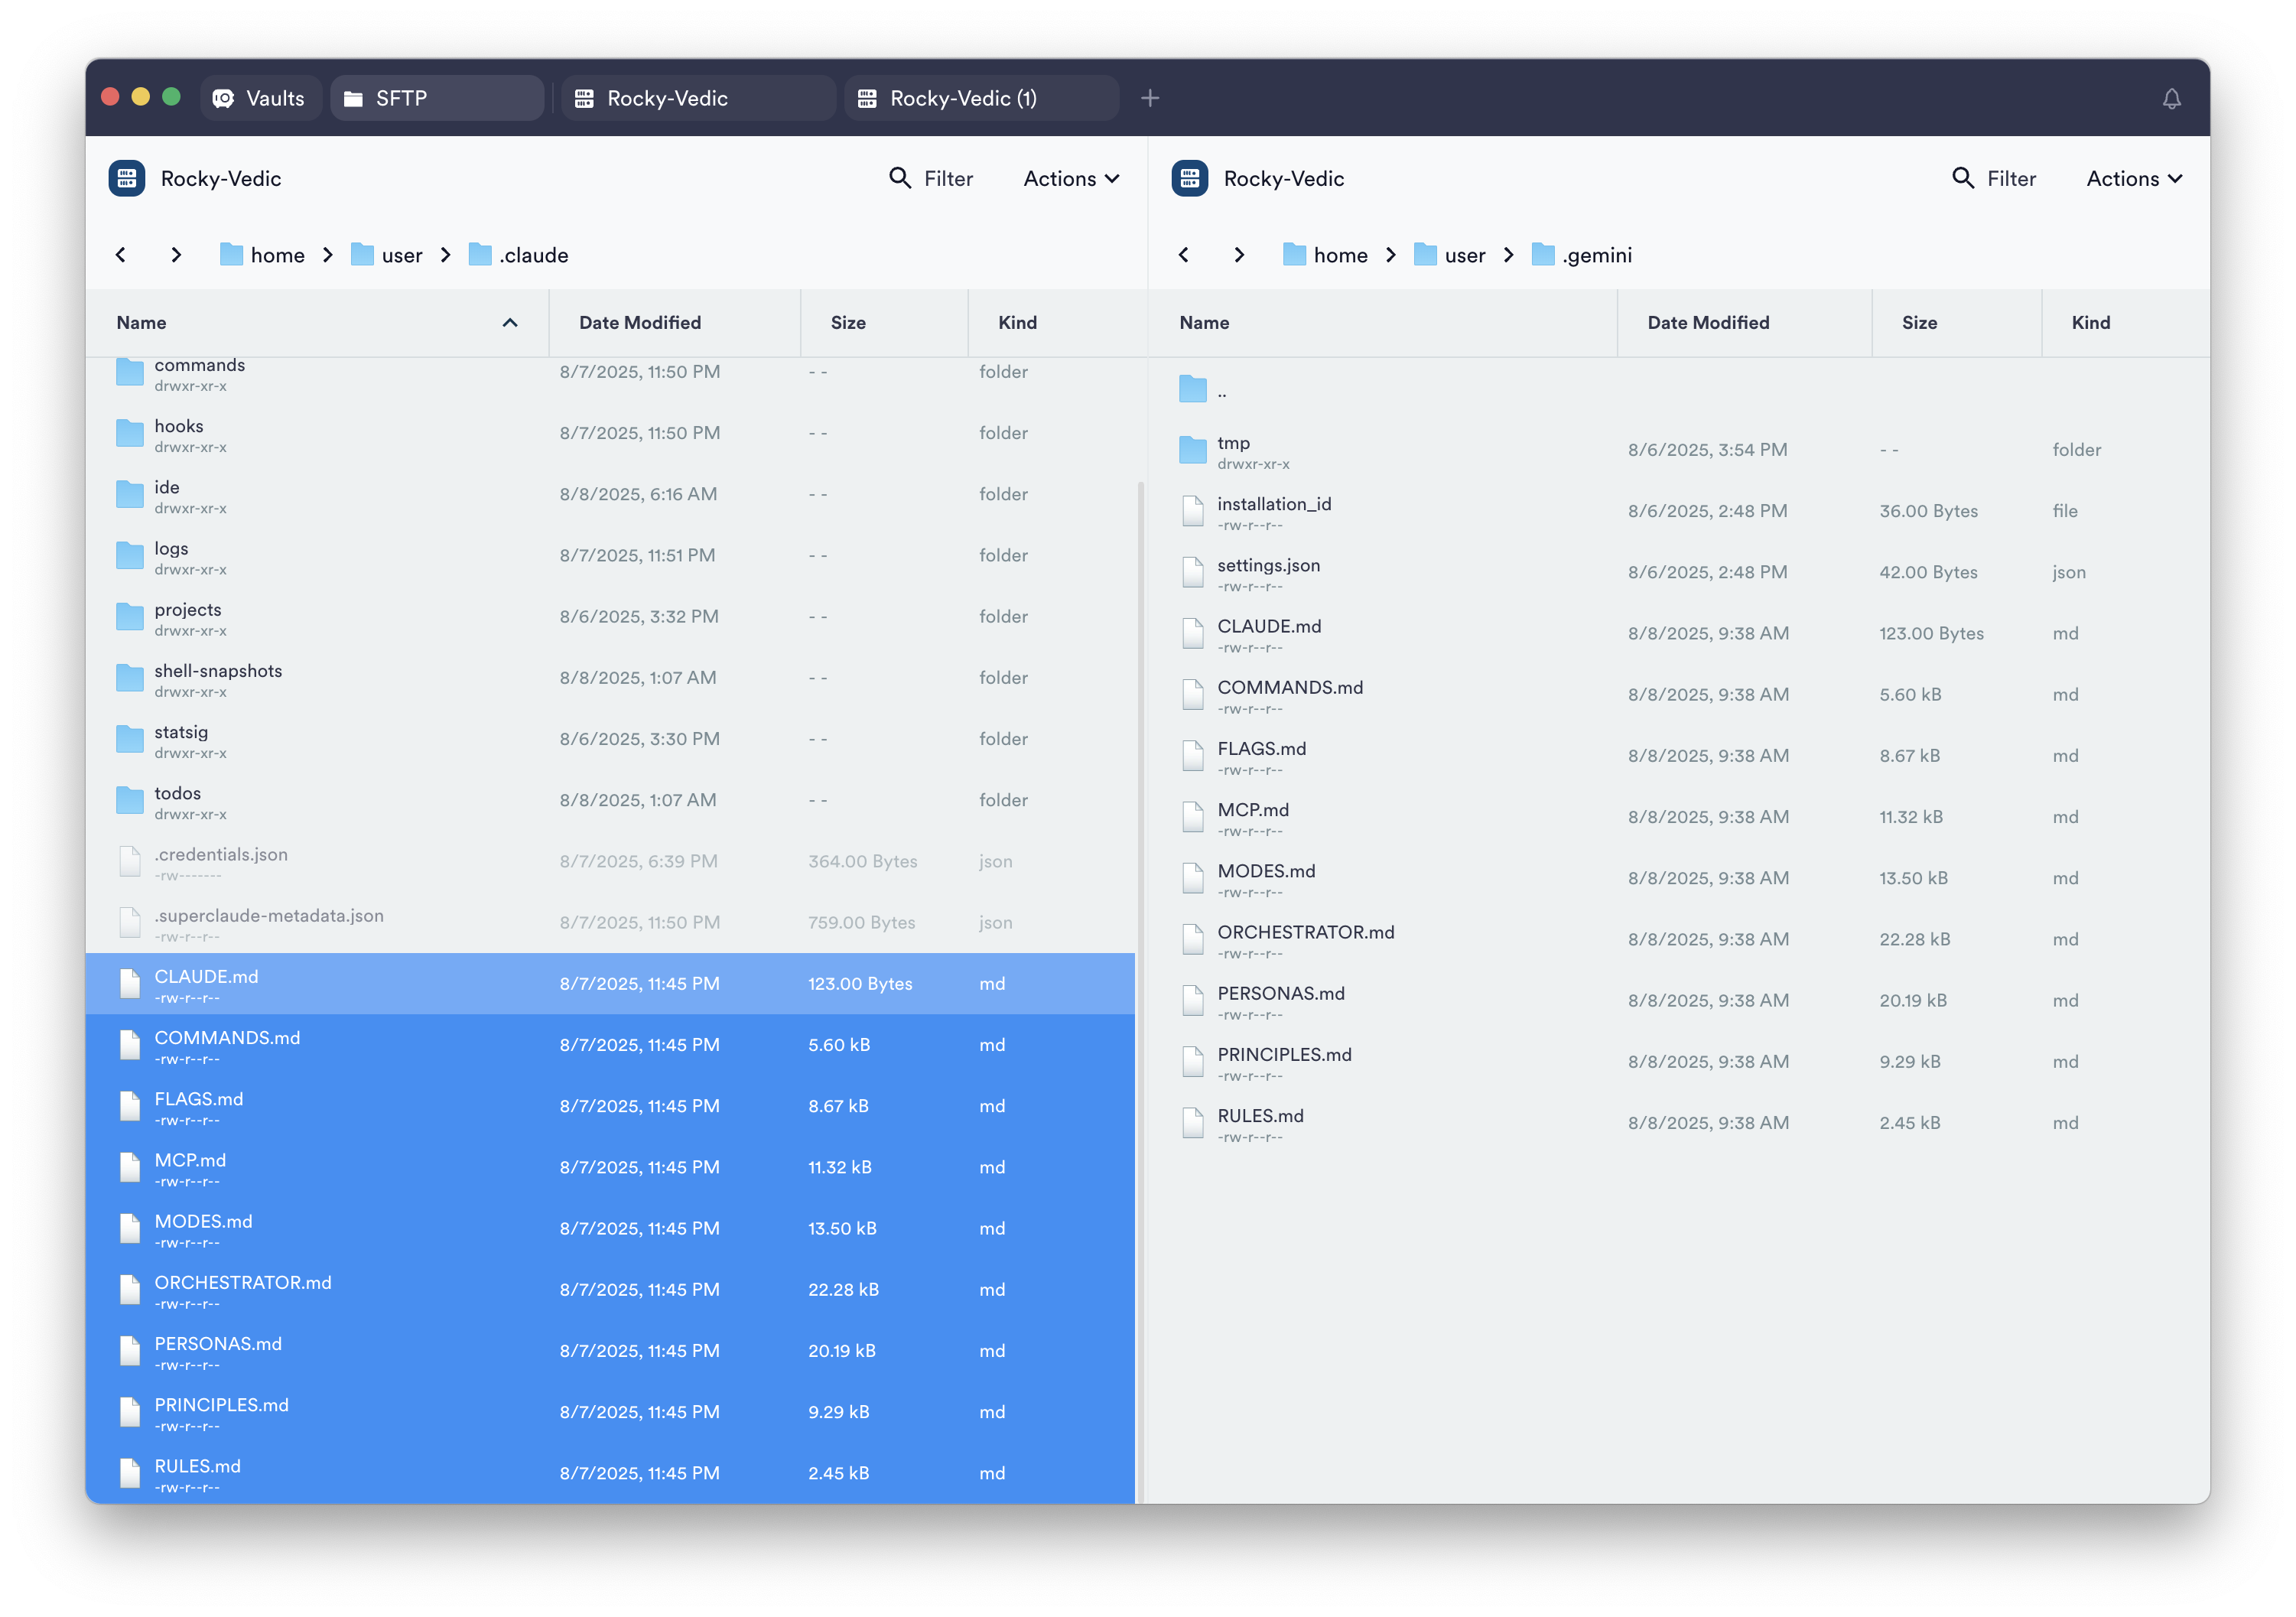Open the left pane Actions dropdown
Image resolution: width=2296 pixels, height=1617 pixels.
pyautogui.click(x=1071, y=178)
